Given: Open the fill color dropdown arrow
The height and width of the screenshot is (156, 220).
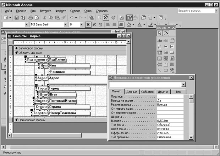Looking at the screenshot, I should [x=133, y=25].
